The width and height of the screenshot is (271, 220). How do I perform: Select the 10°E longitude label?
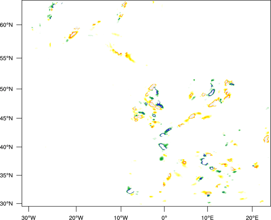[207, 217]
